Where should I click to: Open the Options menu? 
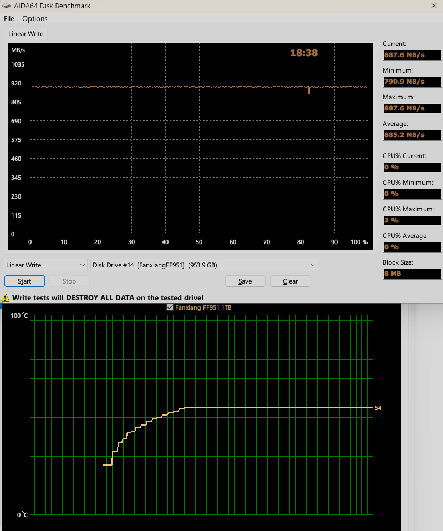tap(35, 19)
